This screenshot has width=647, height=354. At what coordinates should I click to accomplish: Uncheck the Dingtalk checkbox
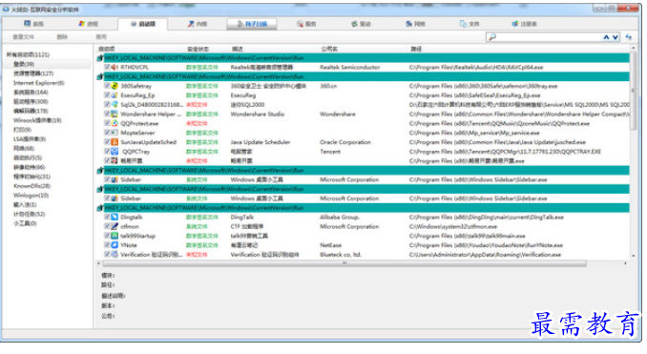point(107,217)
